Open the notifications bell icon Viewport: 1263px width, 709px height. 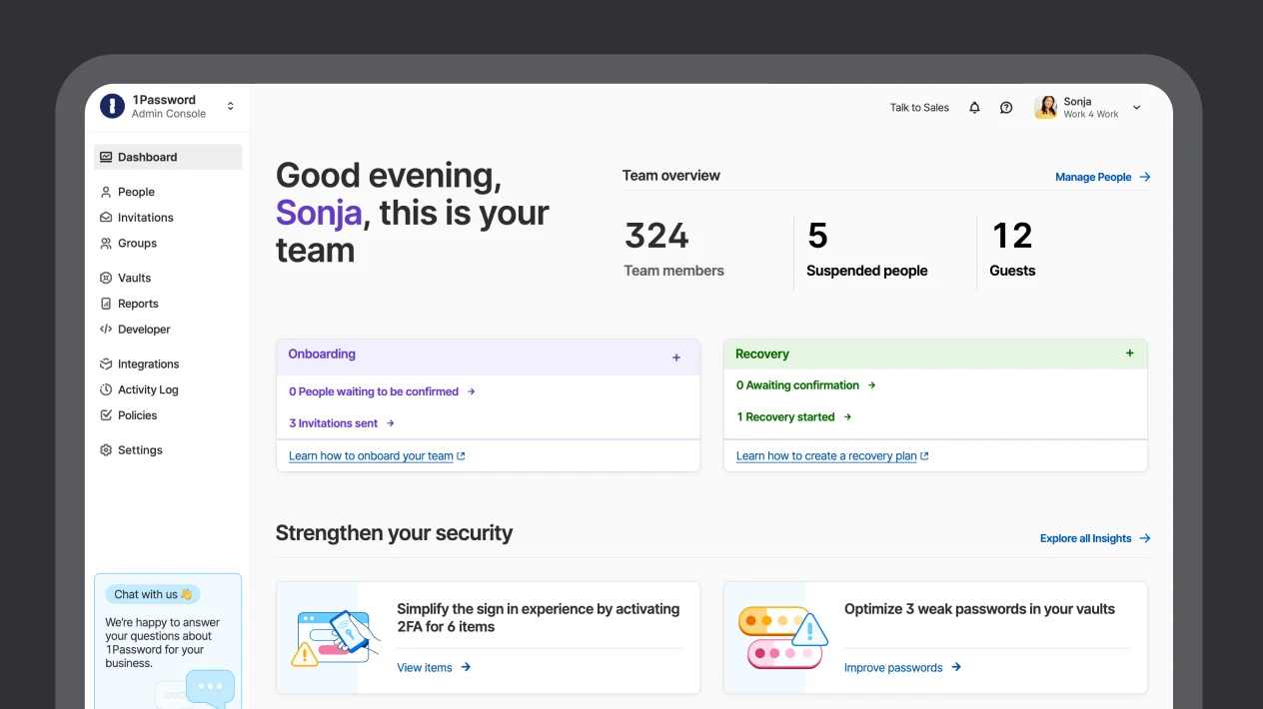974,108
